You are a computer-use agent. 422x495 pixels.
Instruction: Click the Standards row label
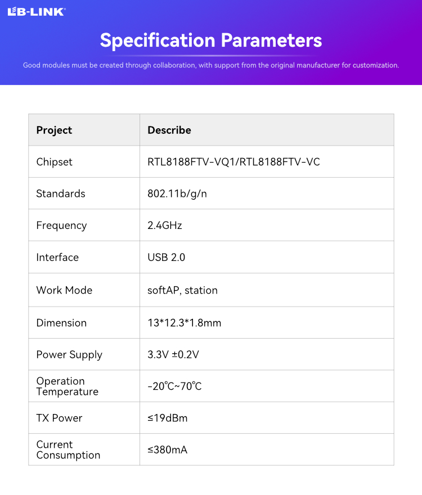pos(61,193)
